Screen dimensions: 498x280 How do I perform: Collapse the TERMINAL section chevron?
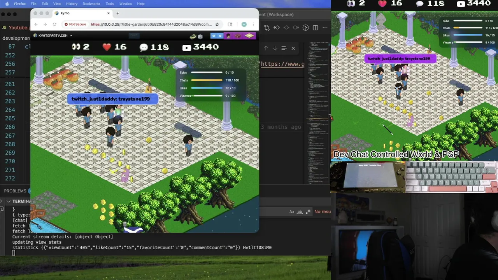pyautogui.click(x=8, y=201)
